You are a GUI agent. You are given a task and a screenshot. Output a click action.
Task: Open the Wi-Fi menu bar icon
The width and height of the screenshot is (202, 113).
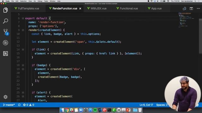151,1
